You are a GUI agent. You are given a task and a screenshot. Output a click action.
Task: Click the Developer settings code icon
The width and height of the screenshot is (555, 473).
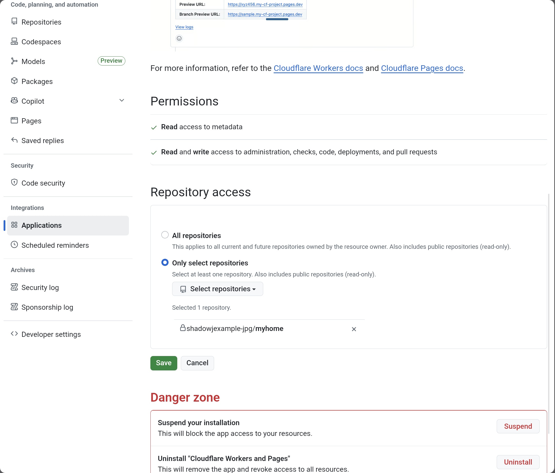coord(14,334)
